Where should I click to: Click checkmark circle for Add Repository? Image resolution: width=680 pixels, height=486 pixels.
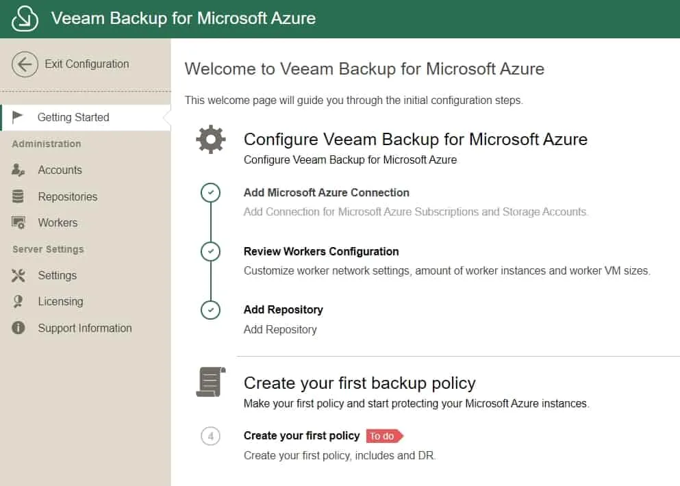(210, 310)
